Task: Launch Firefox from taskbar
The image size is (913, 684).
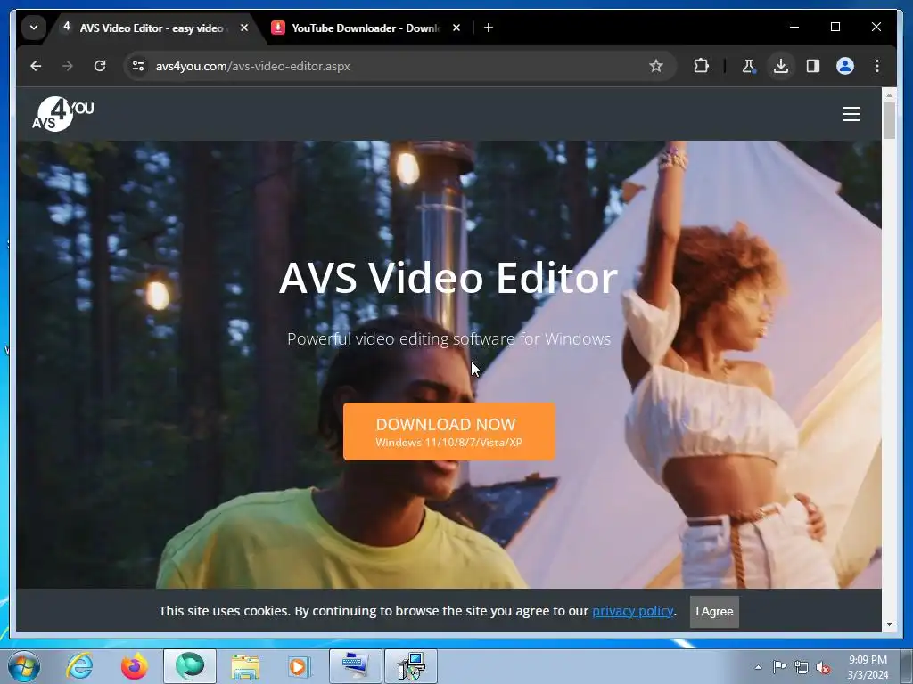Action: (x=135, y=666)
